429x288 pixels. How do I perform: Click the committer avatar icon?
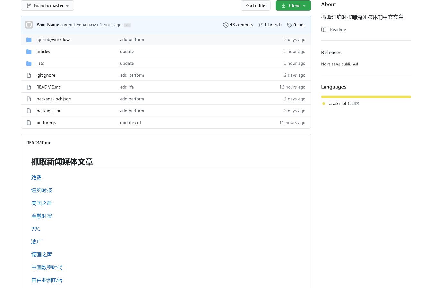[29, 25]
